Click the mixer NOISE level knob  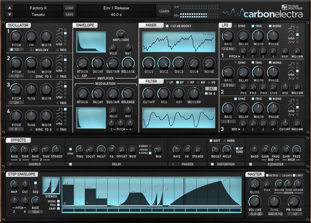(209, 63)
